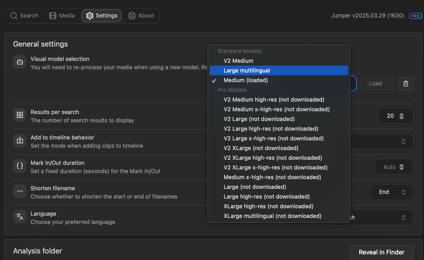Image resolution: width=424 pixels, height=260 pixels.
Task: Click the Shorten filename ellipsis icon
Action: pyautogui.click(x=20, y=191)
